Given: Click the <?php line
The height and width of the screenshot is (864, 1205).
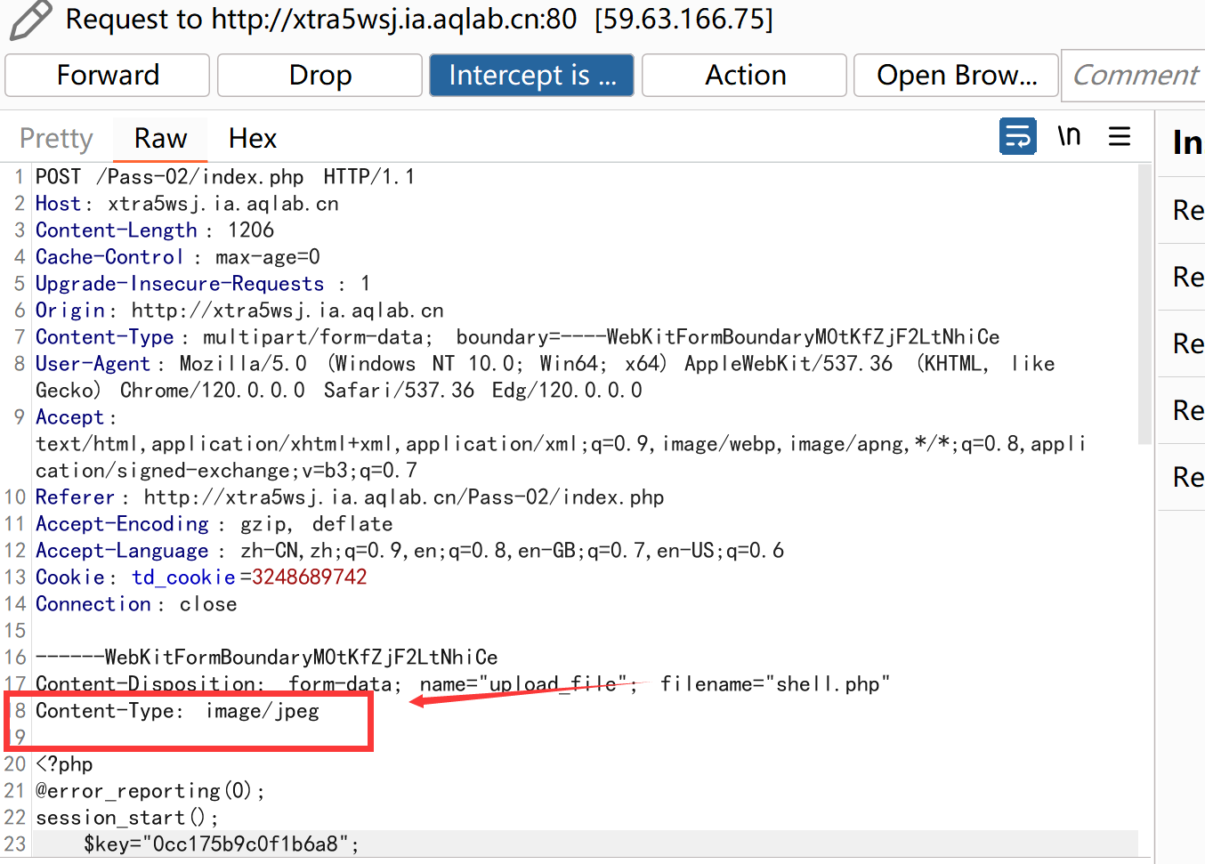Looking at the screenshot, I should click(x=64, y=764).
